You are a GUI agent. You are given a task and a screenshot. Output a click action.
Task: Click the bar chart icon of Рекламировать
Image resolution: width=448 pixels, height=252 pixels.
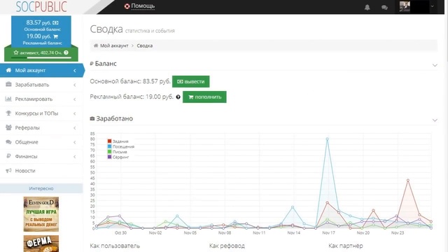8,99
